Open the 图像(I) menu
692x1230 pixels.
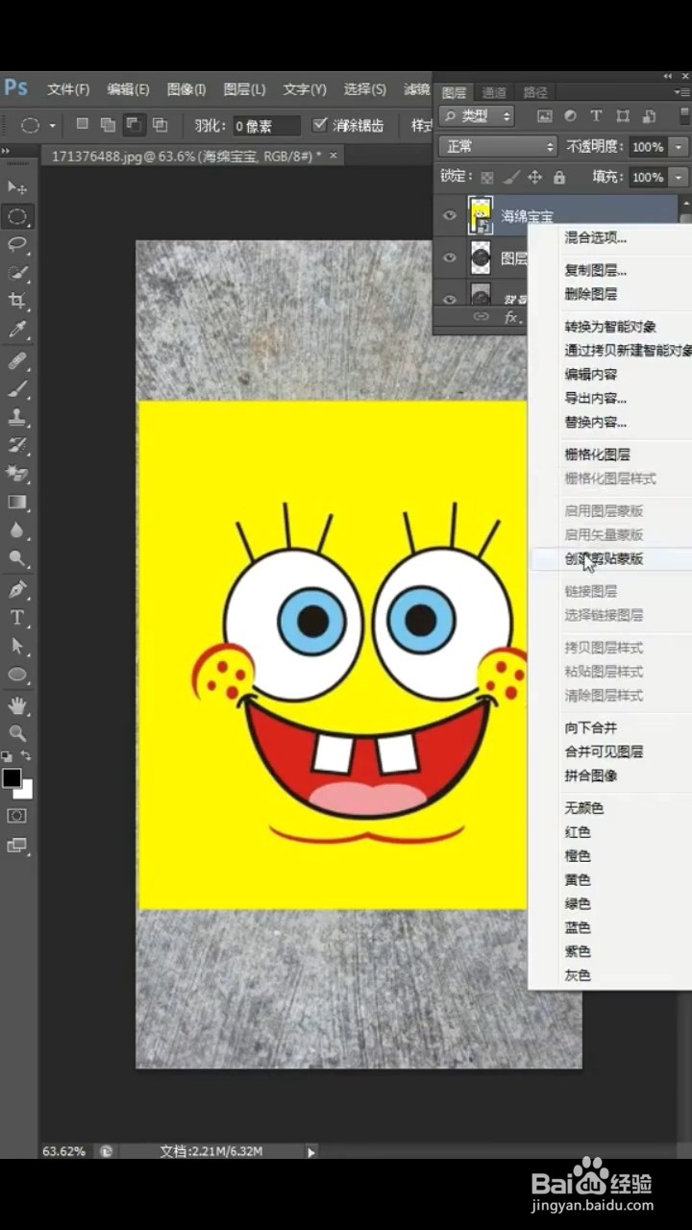coord(186,89)
